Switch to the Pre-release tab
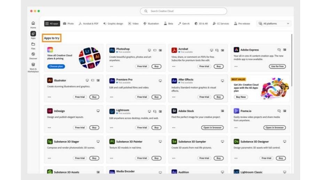The width and height of the screenshot is (321, 180). 242,24
